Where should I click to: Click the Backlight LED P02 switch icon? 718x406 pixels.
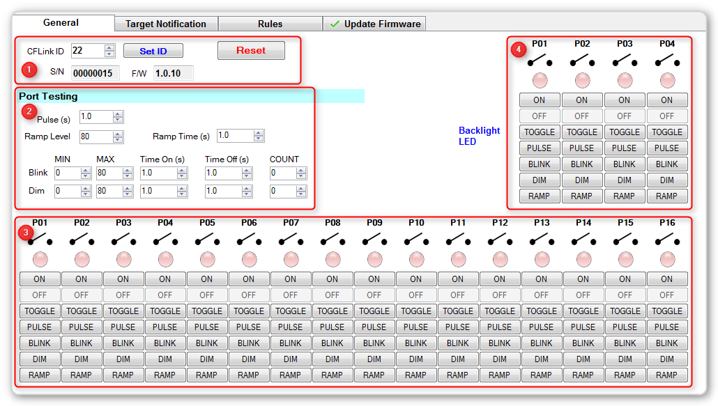(582, 61)
